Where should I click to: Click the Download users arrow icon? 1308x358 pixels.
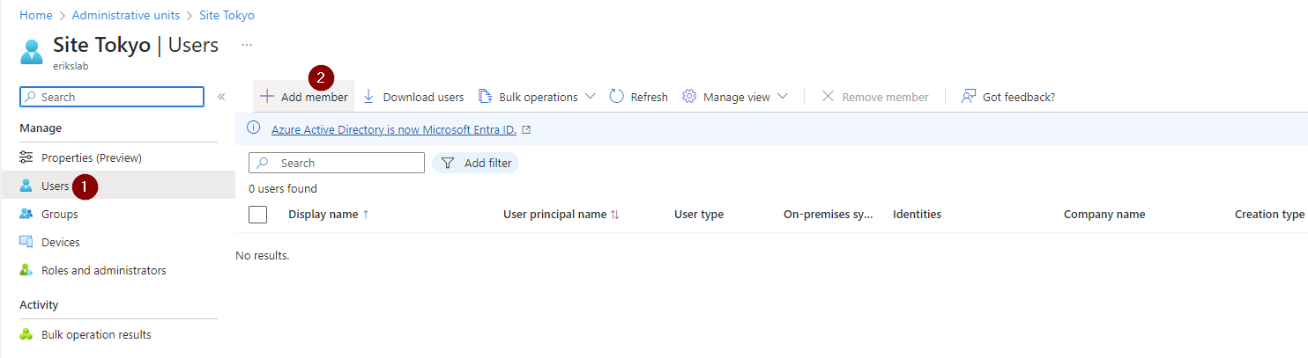[x=368, y=97]
